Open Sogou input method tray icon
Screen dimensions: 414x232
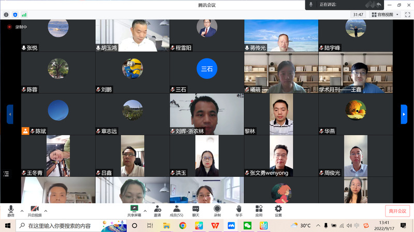coord(366,226)
